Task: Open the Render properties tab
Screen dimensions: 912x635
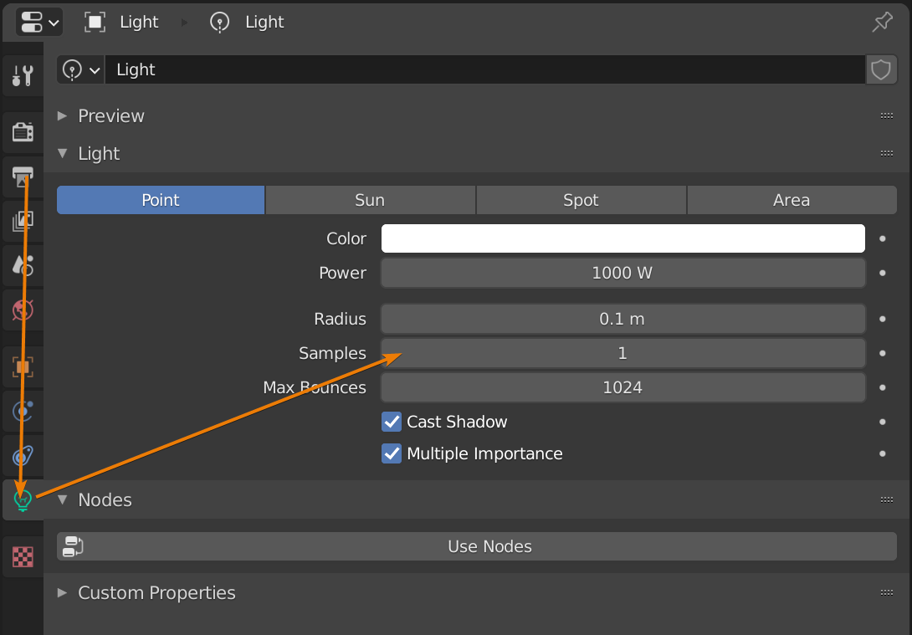Action: point(23,131)
